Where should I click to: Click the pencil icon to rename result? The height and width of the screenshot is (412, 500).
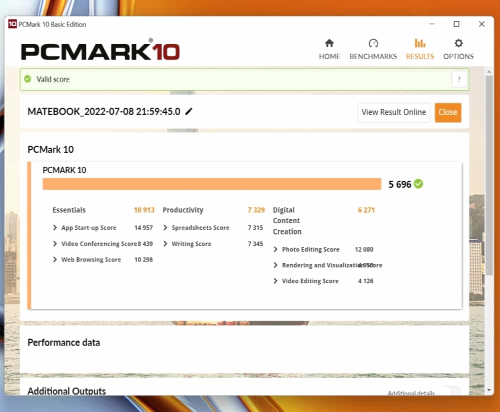coord(188,112)
